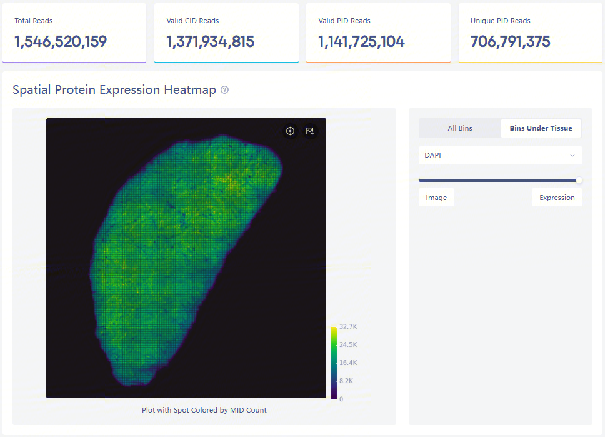Screen dimensions: 605x437
Task: Click the Spatial Protein Expression Heatmap heading
Action: coord(114,90)
